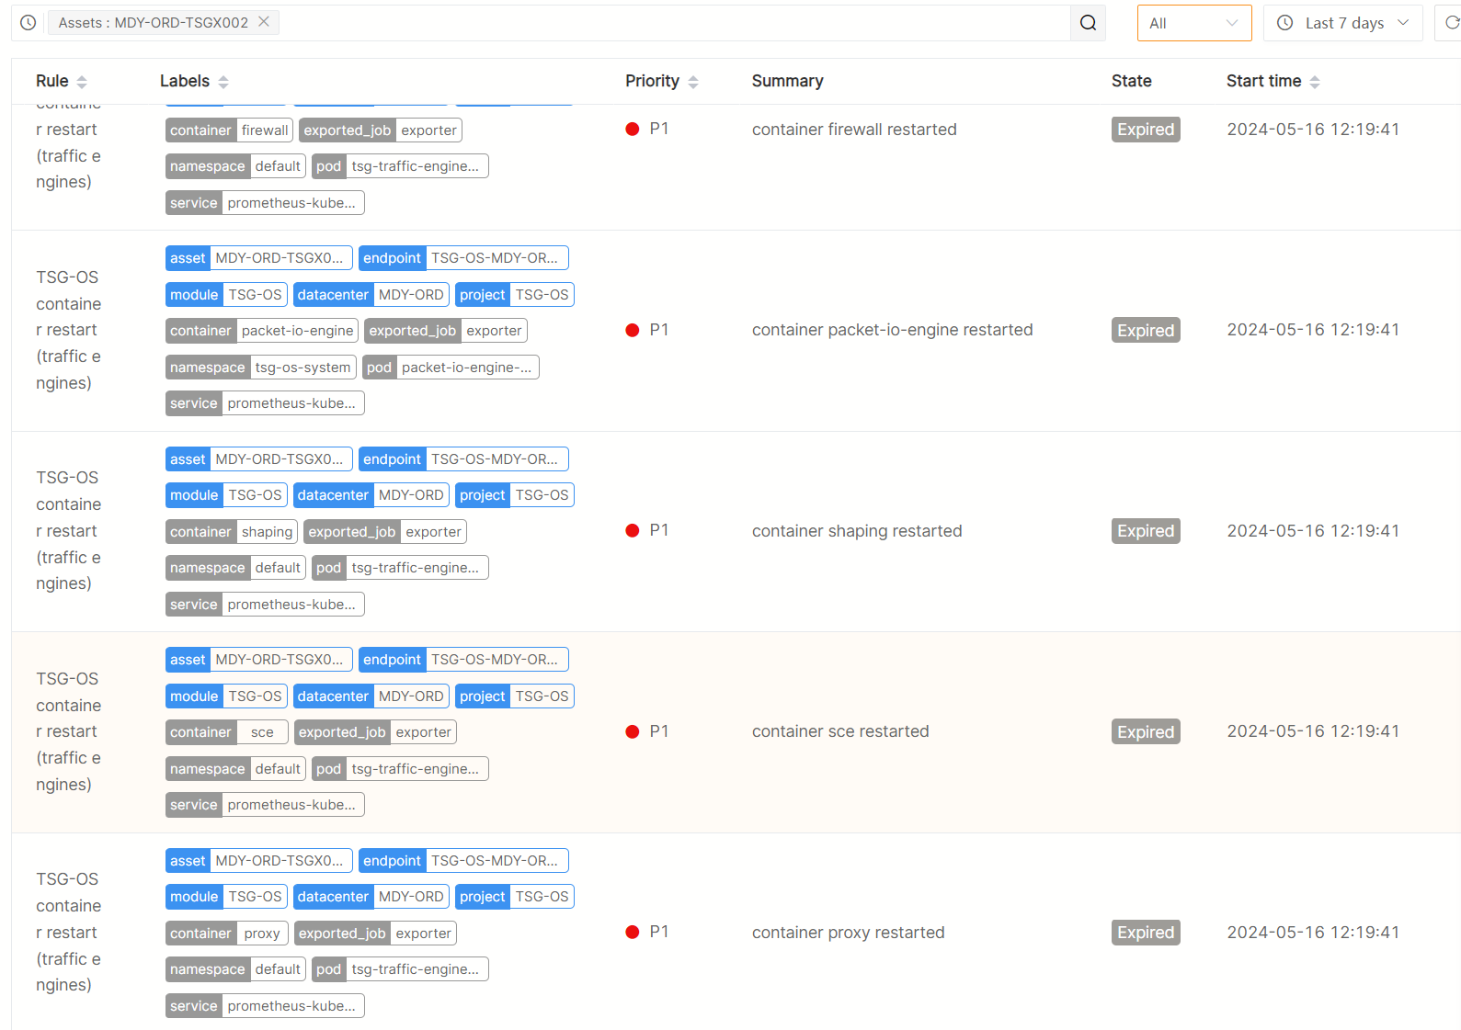Click the container packet-io-engine label tag

pyautogui.click(x=261, y=331)
